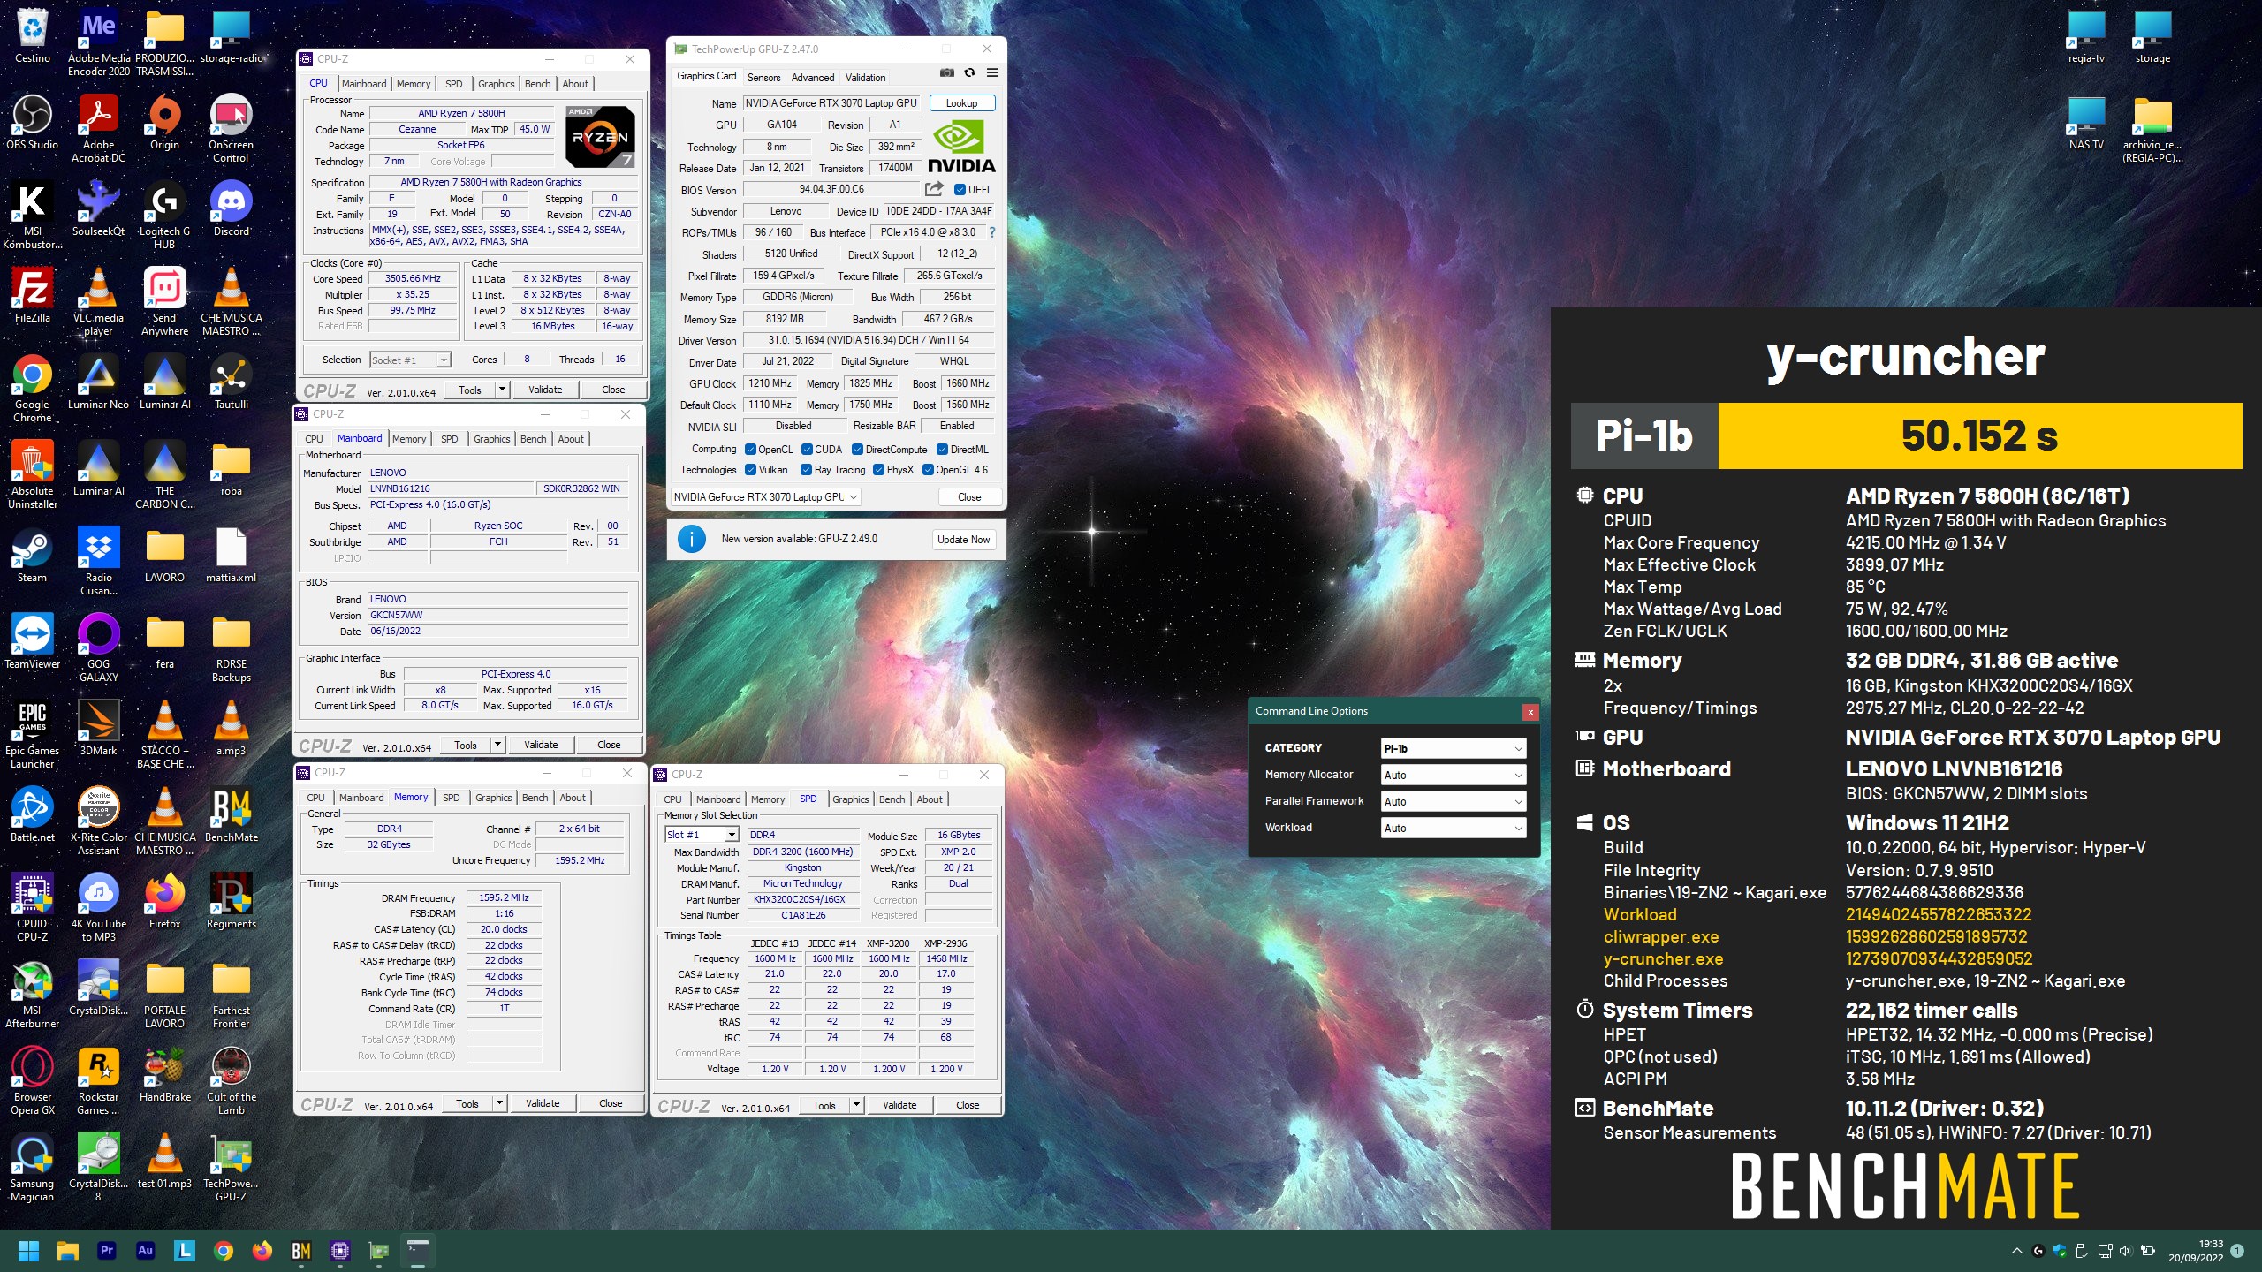Viewport: 2262px width, 1272px height.
Task: Toggle OpenGL 4.6 checkbox in GPU-Z
Action: click(928, 470)
